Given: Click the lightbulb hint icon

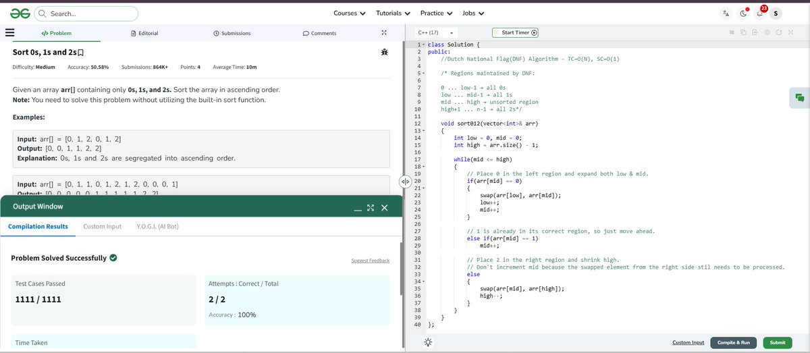Looking at the screenshot, I should click(427, 342).
